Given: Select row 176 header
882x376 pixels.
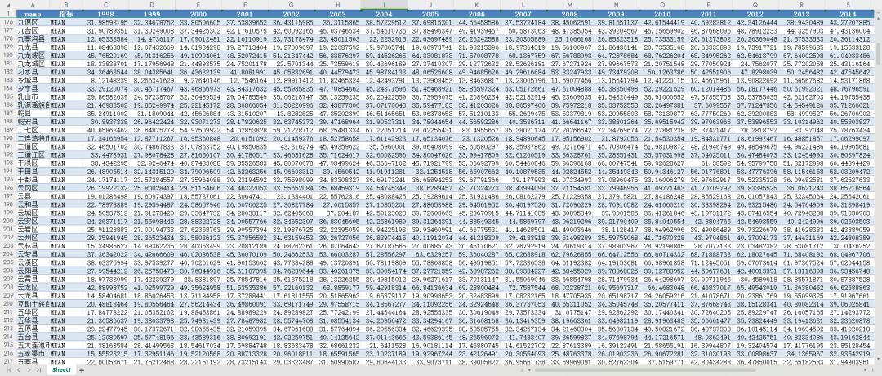Looking at the screenshot, I should click(x=8, y=22).
